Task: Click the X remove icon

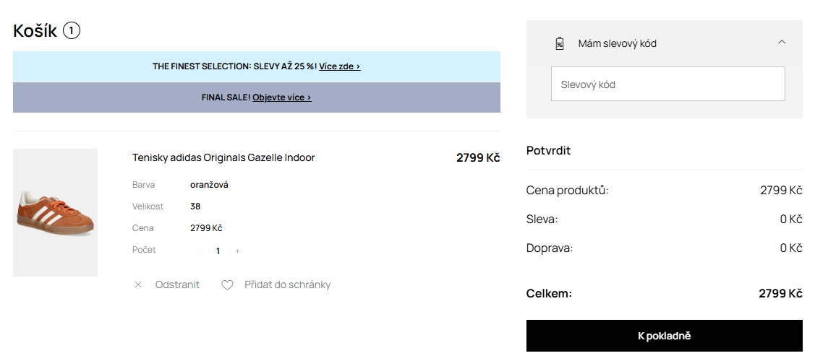Action: click(138, 285)
